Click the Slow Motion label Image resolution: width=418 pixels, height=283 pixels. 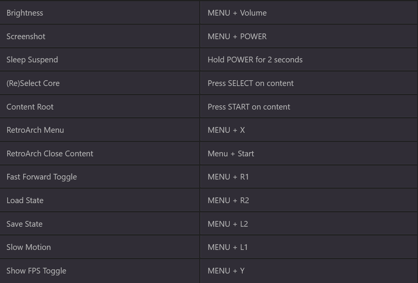pos(29,247)
